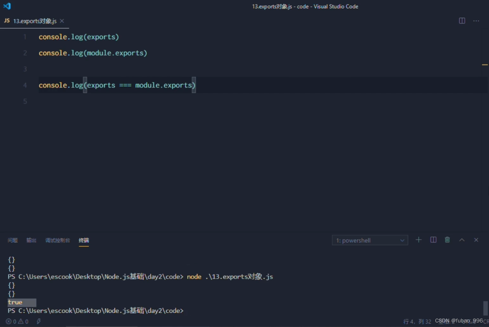Close the 13.exports对象.js tab
489x327 pixels.
coord(62,21)
